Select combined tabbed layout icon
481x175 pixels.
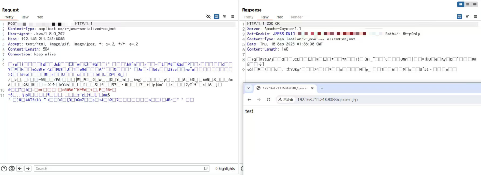(x=474, y=4)
